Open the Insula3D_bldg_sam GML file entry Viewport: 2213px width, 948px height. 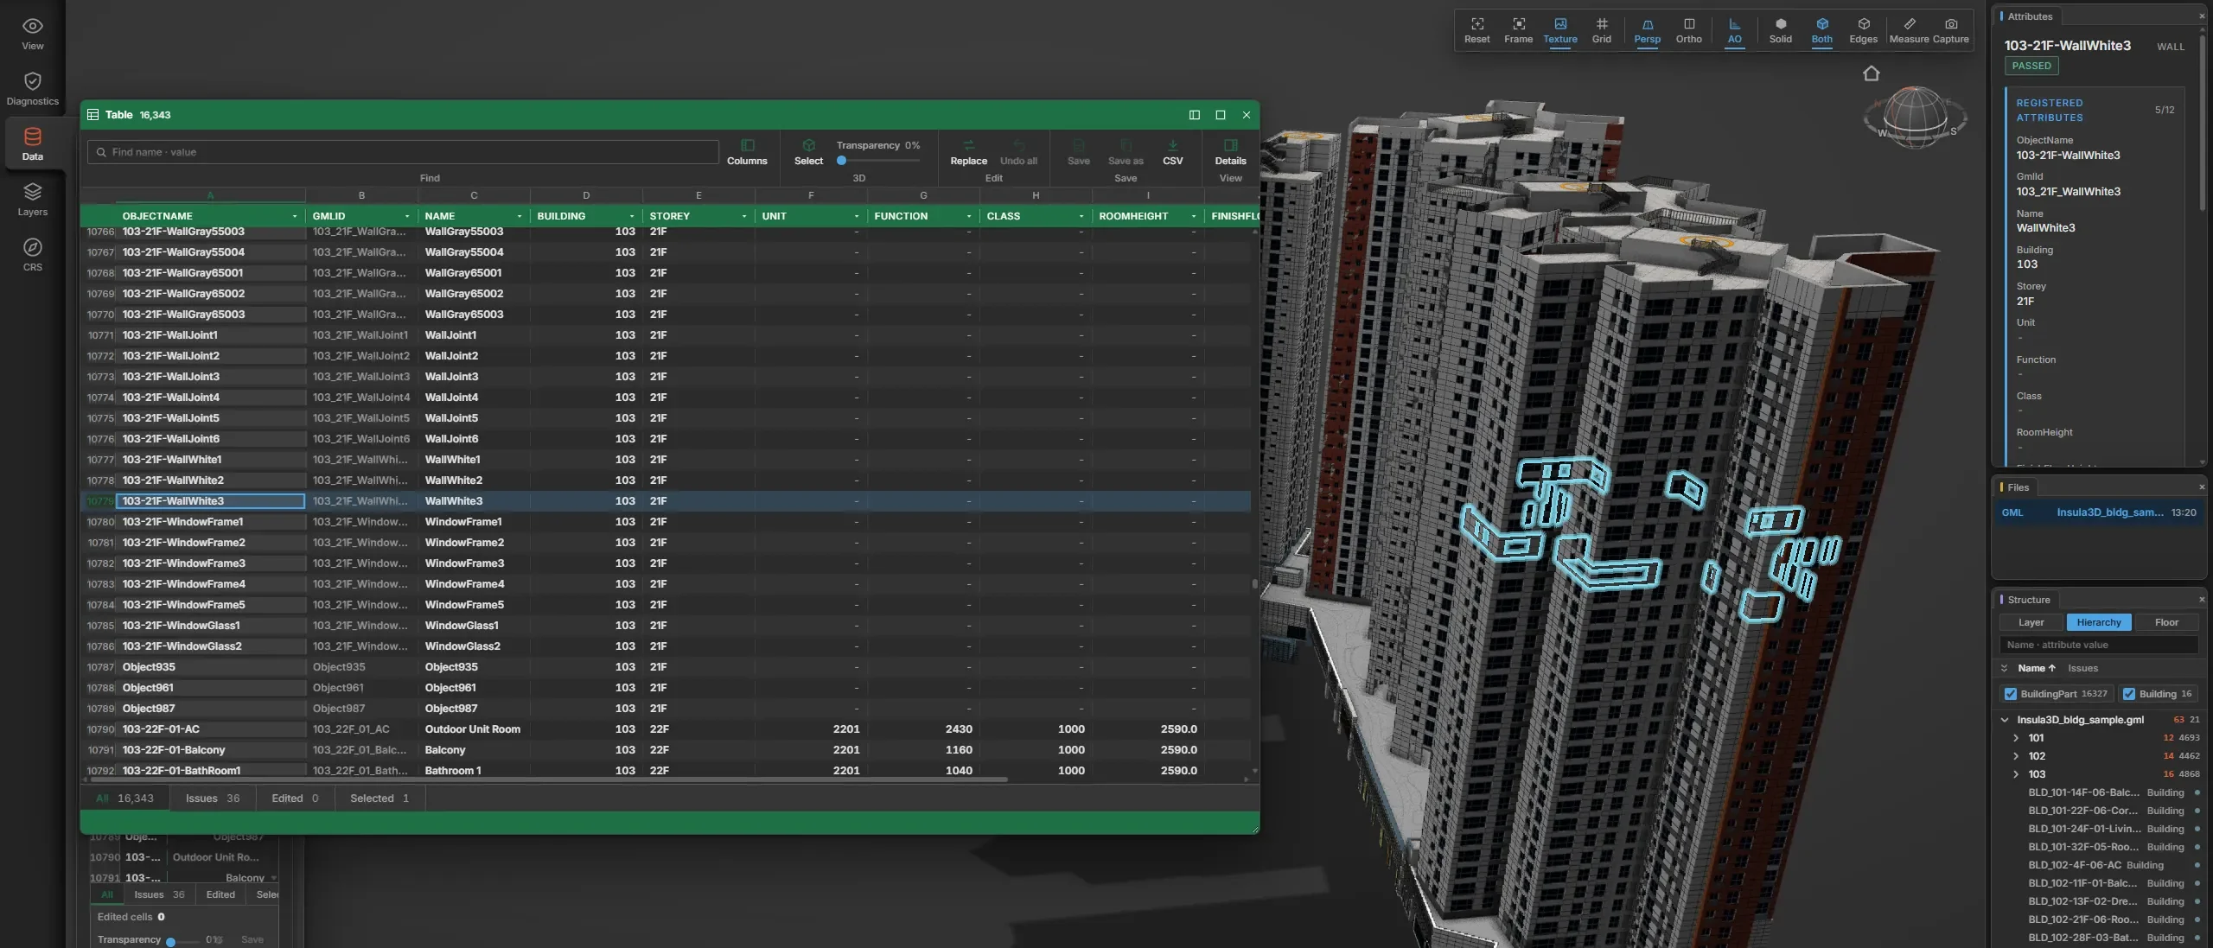[2098, 512]
